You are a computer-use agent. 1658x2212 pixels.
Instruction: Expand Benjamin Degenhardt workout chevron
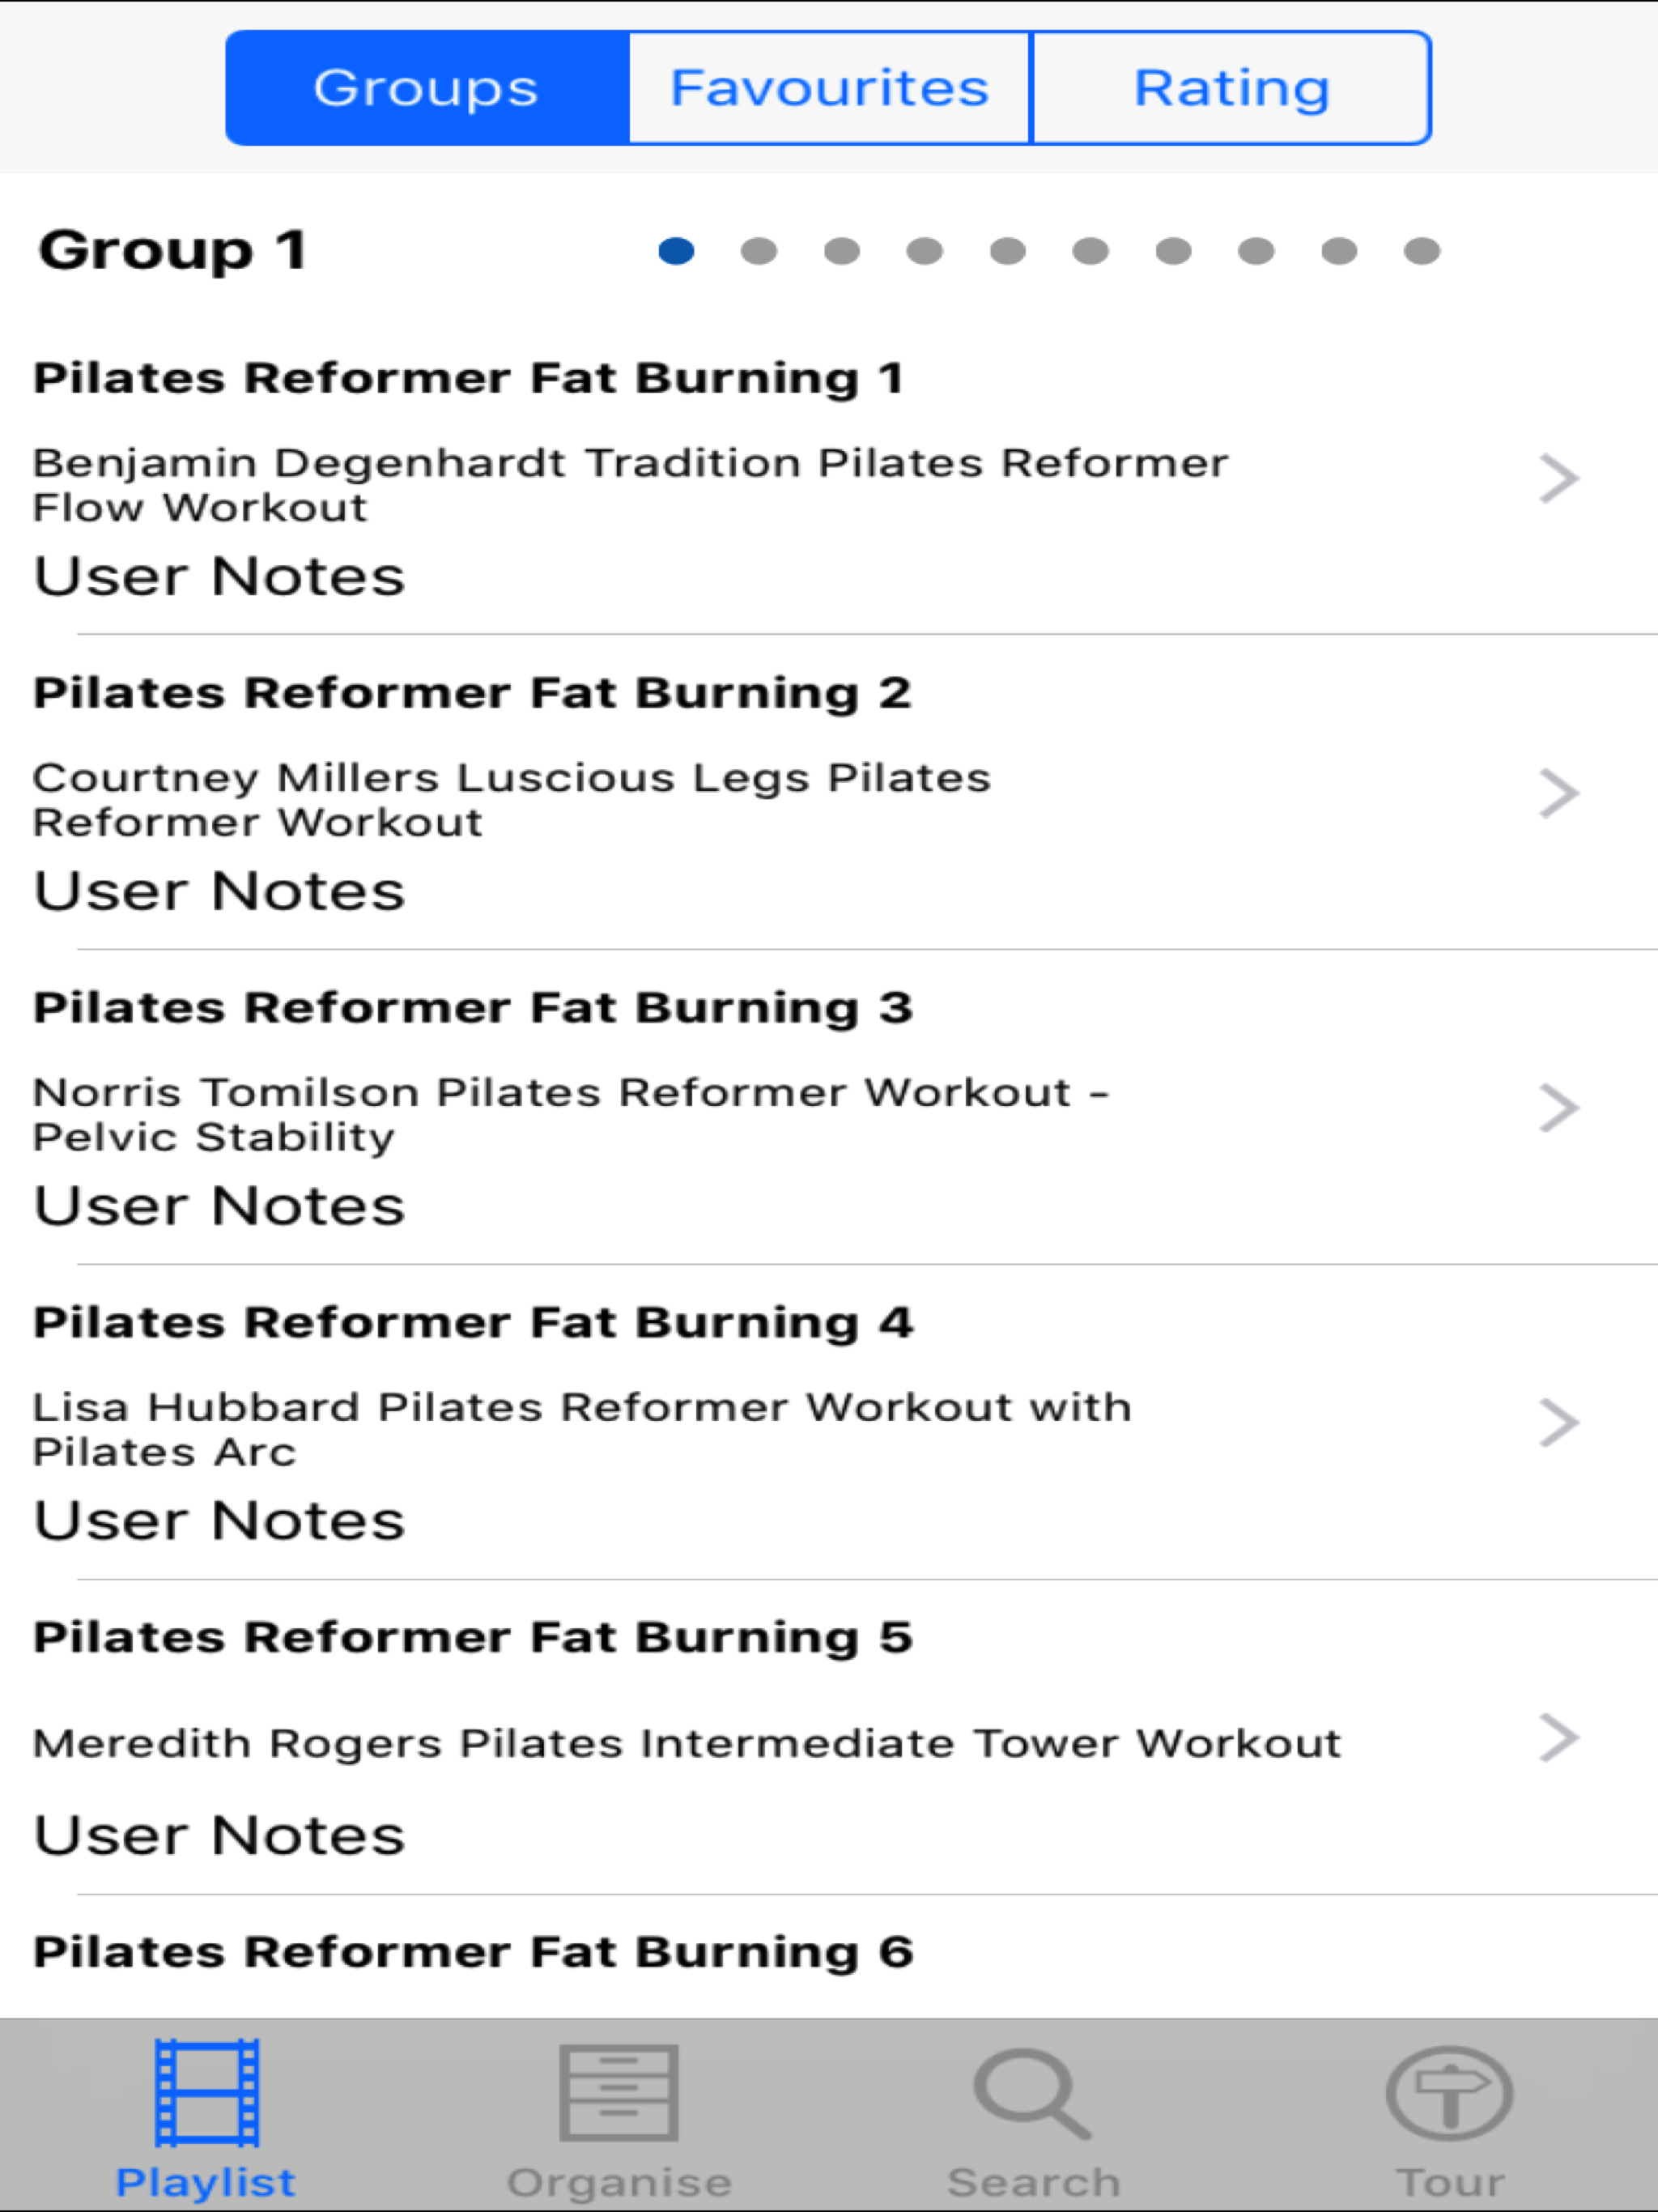[x=1558, y=478]
